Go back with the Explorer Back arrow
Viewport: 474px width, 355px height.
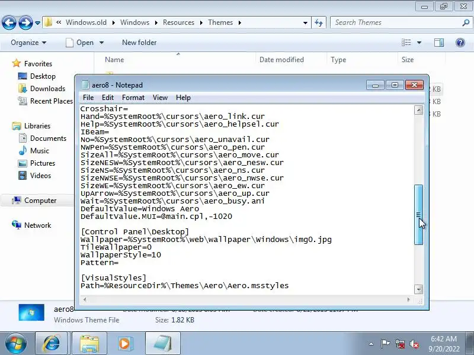tap(9, 22)
